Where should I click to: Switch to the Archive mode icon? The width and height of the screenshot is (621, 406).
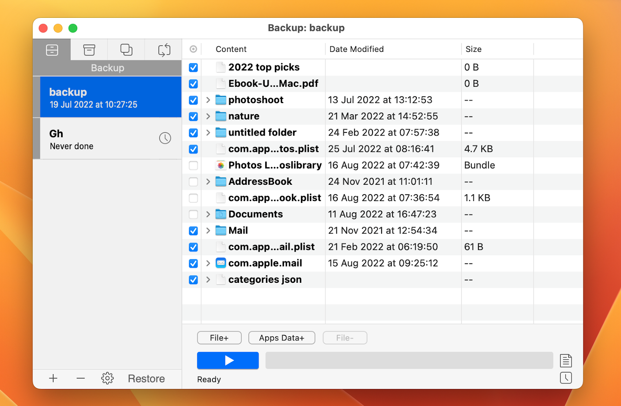pos(88,50)
